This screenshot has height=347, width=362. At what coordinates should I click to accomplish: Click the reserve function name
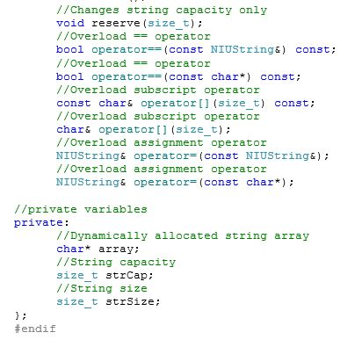pos(116,23)
